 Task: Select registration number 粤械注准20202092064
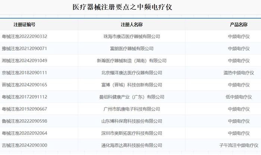(x=25, y=133)
